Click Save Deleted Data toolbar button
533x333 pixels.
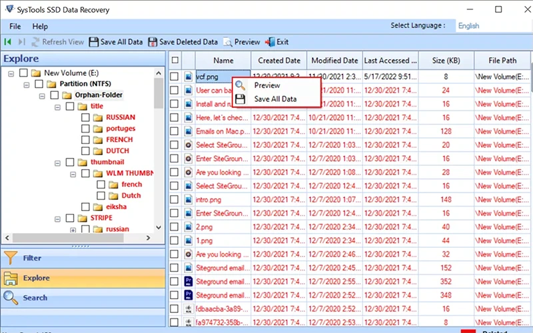coord(183,42)
